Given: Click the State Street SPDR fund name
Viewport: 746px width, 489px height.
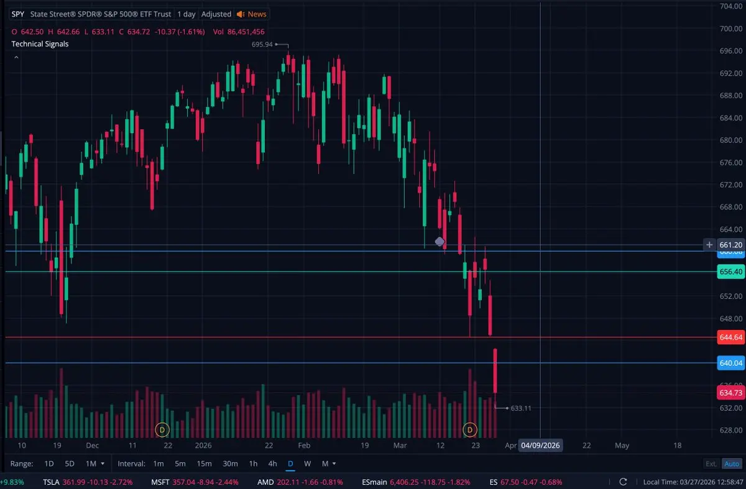Looking at the screenshot, I should [101, 14].
